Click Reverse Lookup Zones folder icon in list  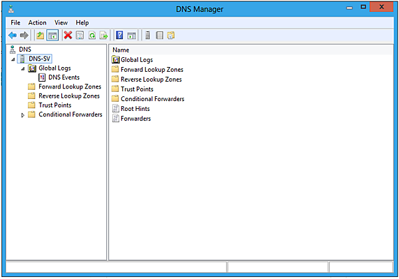(115, 79)
